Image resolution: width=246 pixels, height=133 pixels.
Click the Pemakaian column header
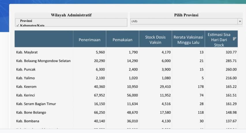point(123,40)
